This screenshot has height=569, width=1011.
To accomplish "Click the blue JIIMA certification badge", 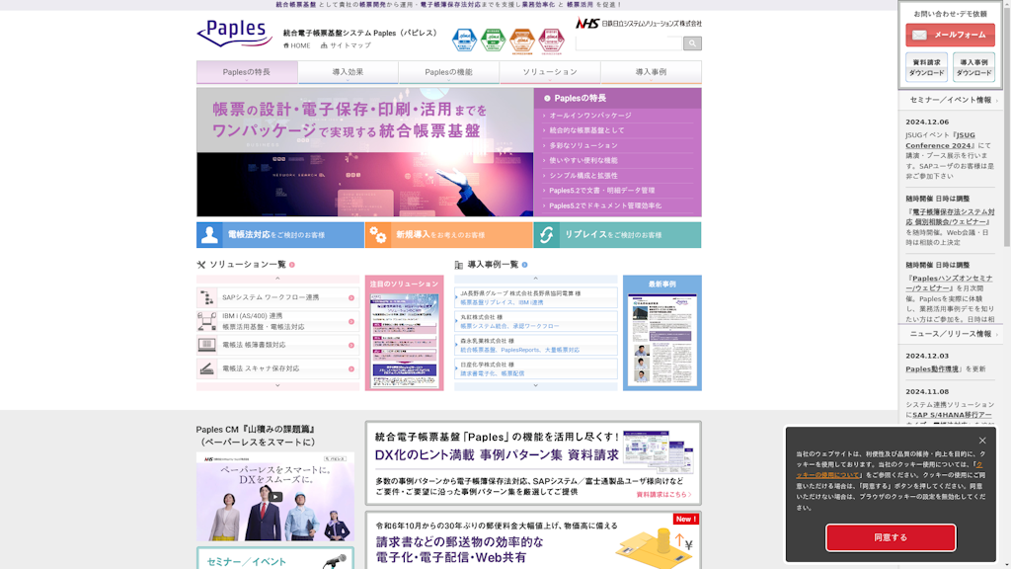I will (x=464, y=40).
